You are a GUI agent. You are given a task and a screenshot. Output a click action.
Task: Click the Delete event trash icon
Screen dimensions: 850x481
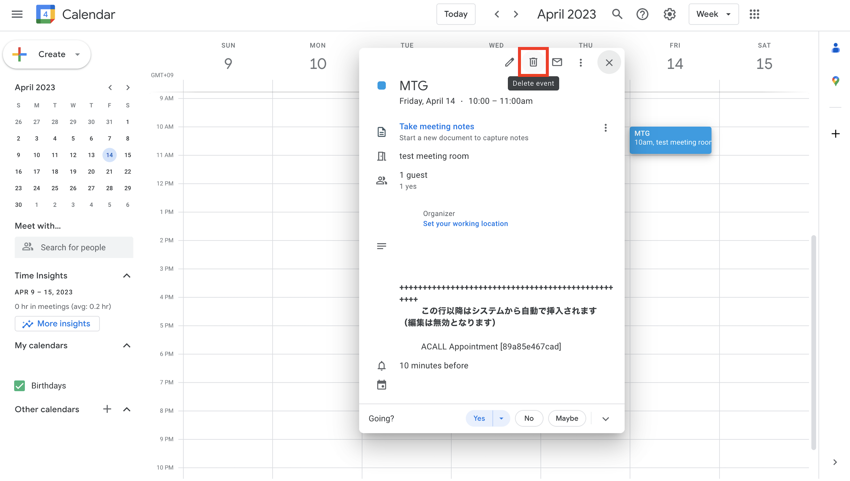(533, 62)
